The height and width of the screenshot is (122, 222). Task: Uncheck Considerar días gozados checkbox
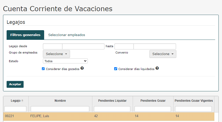43,69
